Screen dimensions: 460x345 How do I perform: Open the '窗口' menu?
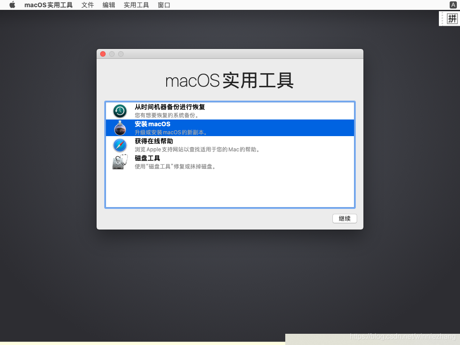(x=164, y=5)
